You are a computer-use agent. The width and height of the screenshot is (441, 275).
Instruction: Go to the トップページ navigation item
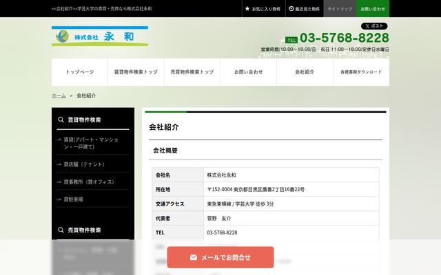(80, 72)
